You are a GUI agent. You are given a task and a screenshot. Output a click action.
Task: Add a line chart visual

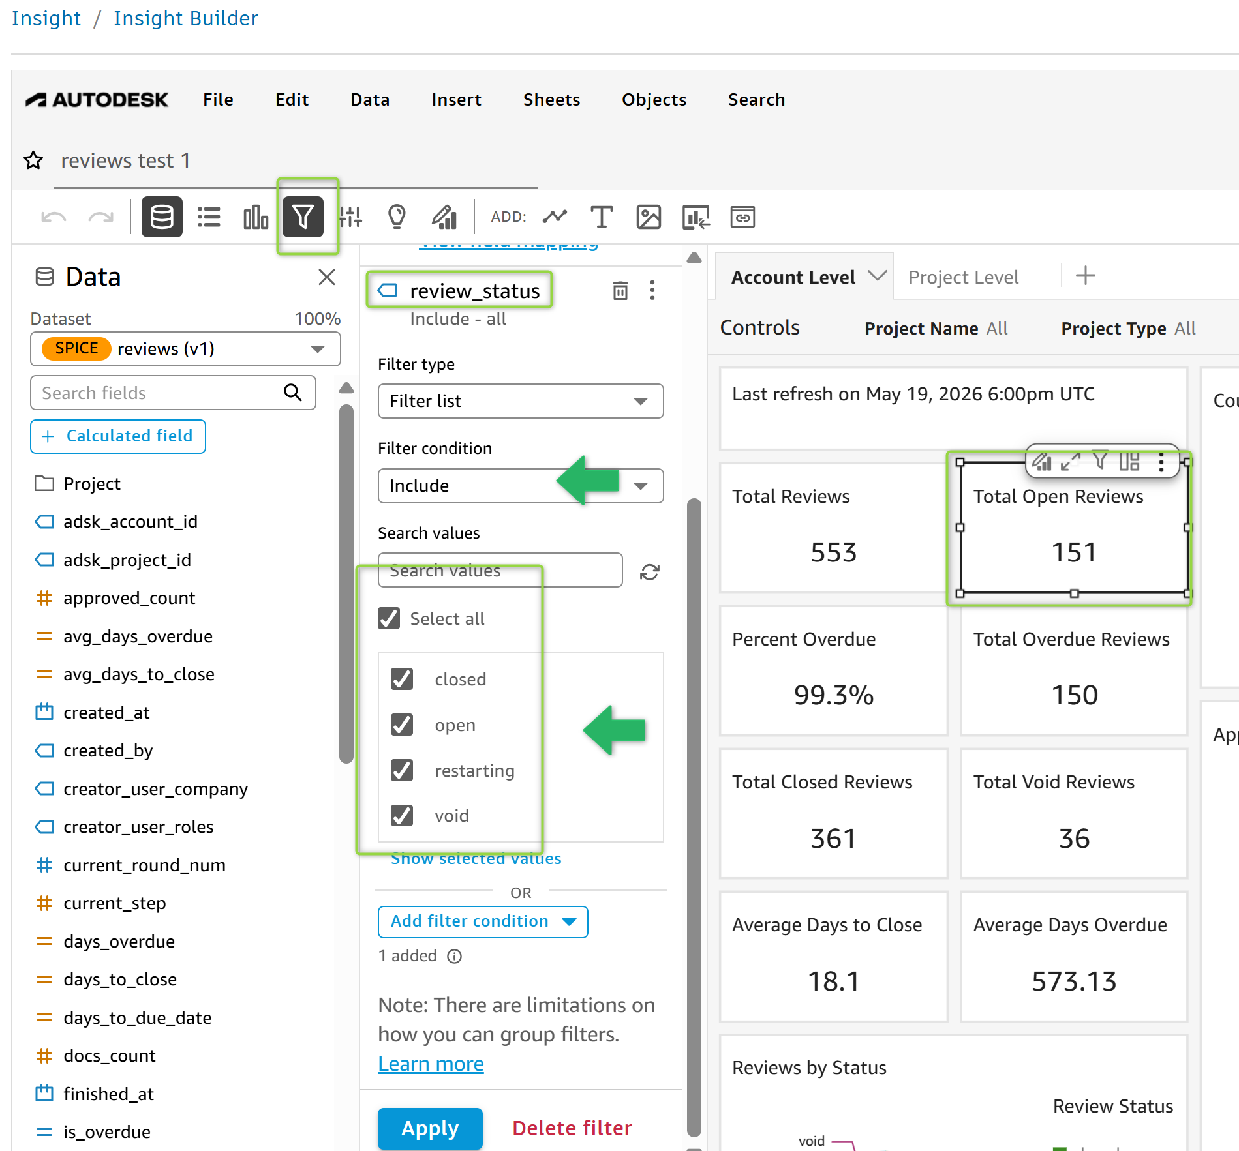[555, 217]
